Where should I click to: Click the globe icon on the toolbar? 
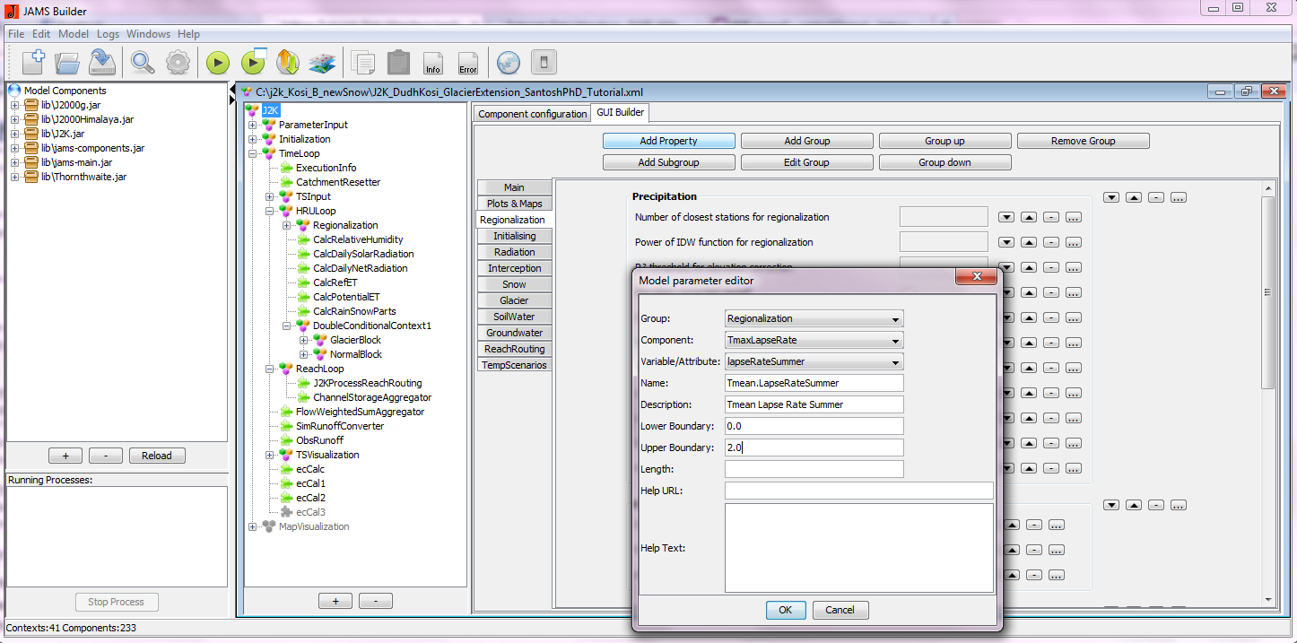tap(509, 62)
